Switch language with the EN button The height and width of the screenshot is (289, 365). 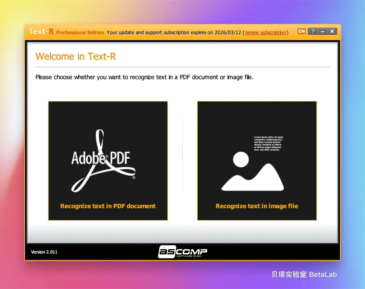(x=302, y=31)
